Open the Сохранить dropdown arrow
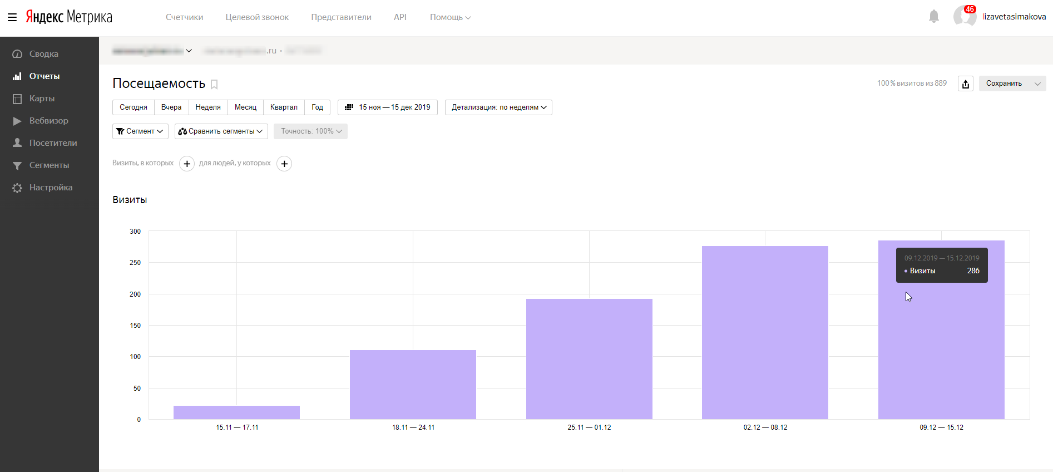This screenshot has height=472, width=1053. pos(1037,83)
